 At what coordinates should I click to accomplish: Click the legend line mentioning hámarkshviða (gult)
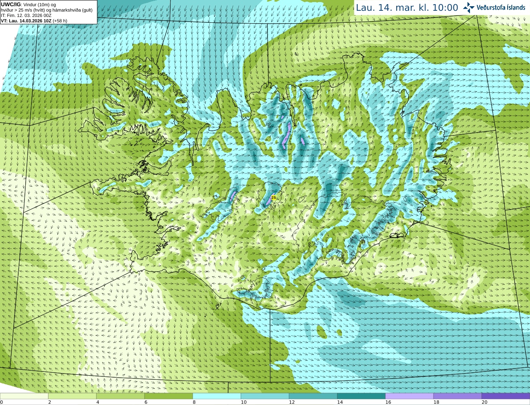(46, 10)
